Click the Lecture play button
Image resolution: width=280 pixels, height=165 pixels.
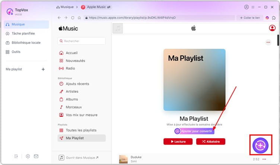178,142
